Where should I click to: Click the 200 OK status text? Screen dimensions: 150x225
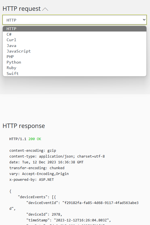pyautogui.click(x=35, y=139)
